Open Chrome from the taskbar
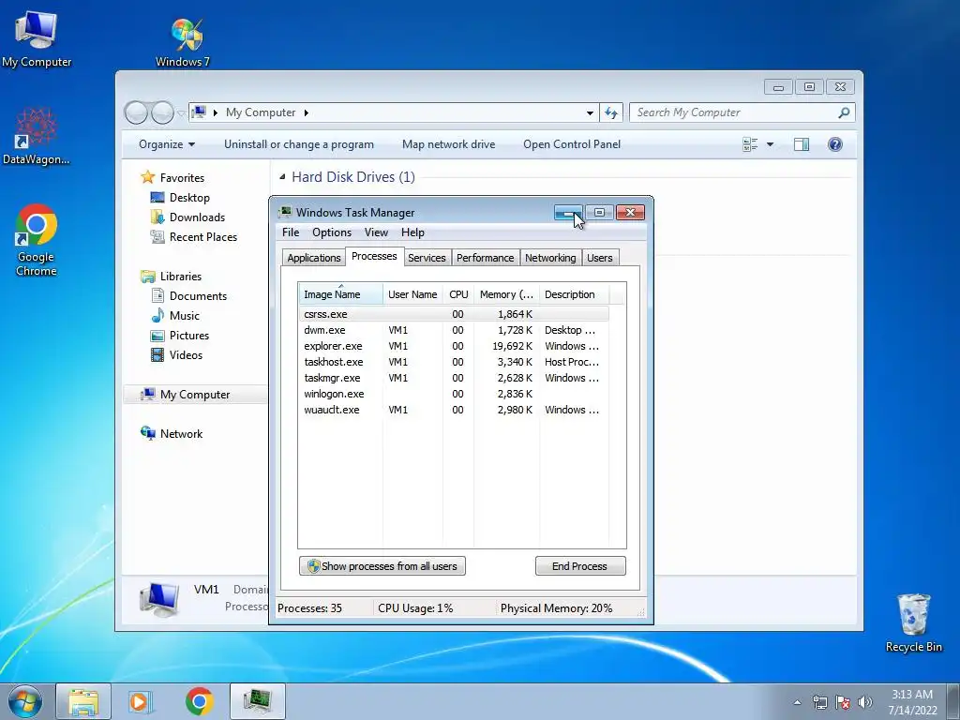 coord(199,701)
